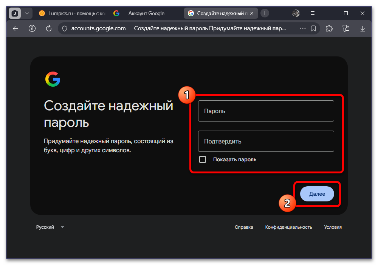Open the Справка link

click(x=244, y=227)
